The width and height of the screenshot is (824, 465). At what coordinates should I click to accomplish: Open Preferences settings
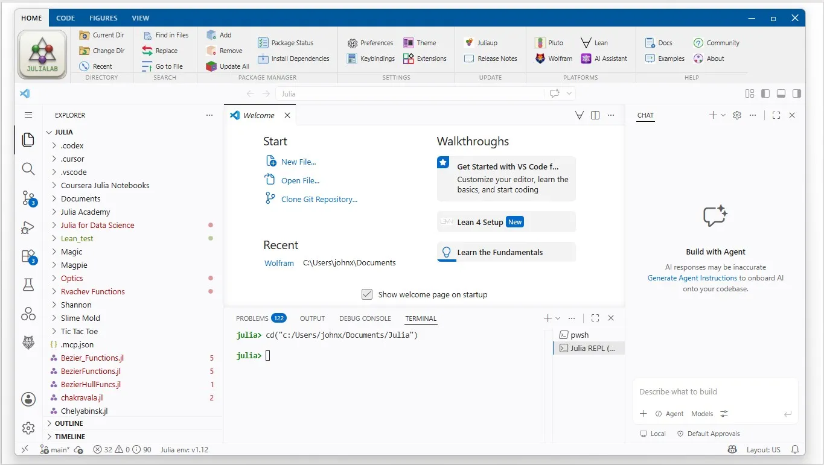click(x=370, y=43)
